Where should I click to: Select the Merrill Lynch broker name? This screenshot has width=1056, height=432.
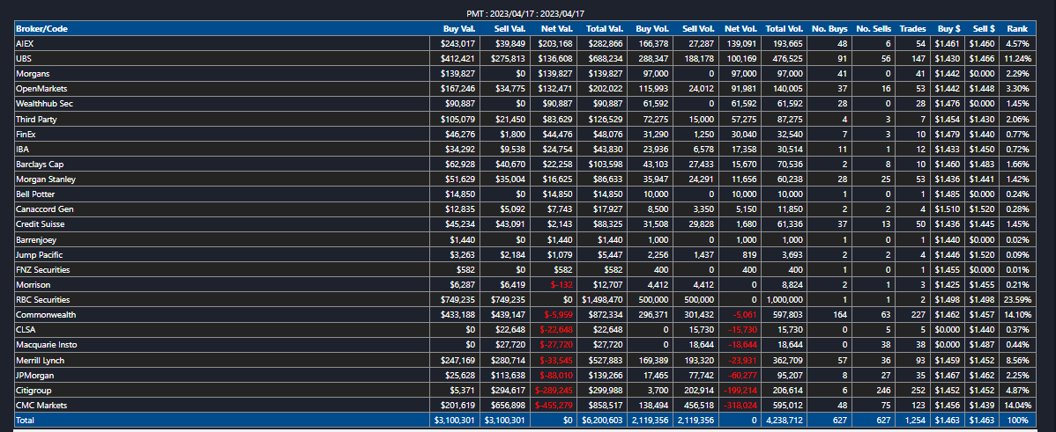(39, 360)
